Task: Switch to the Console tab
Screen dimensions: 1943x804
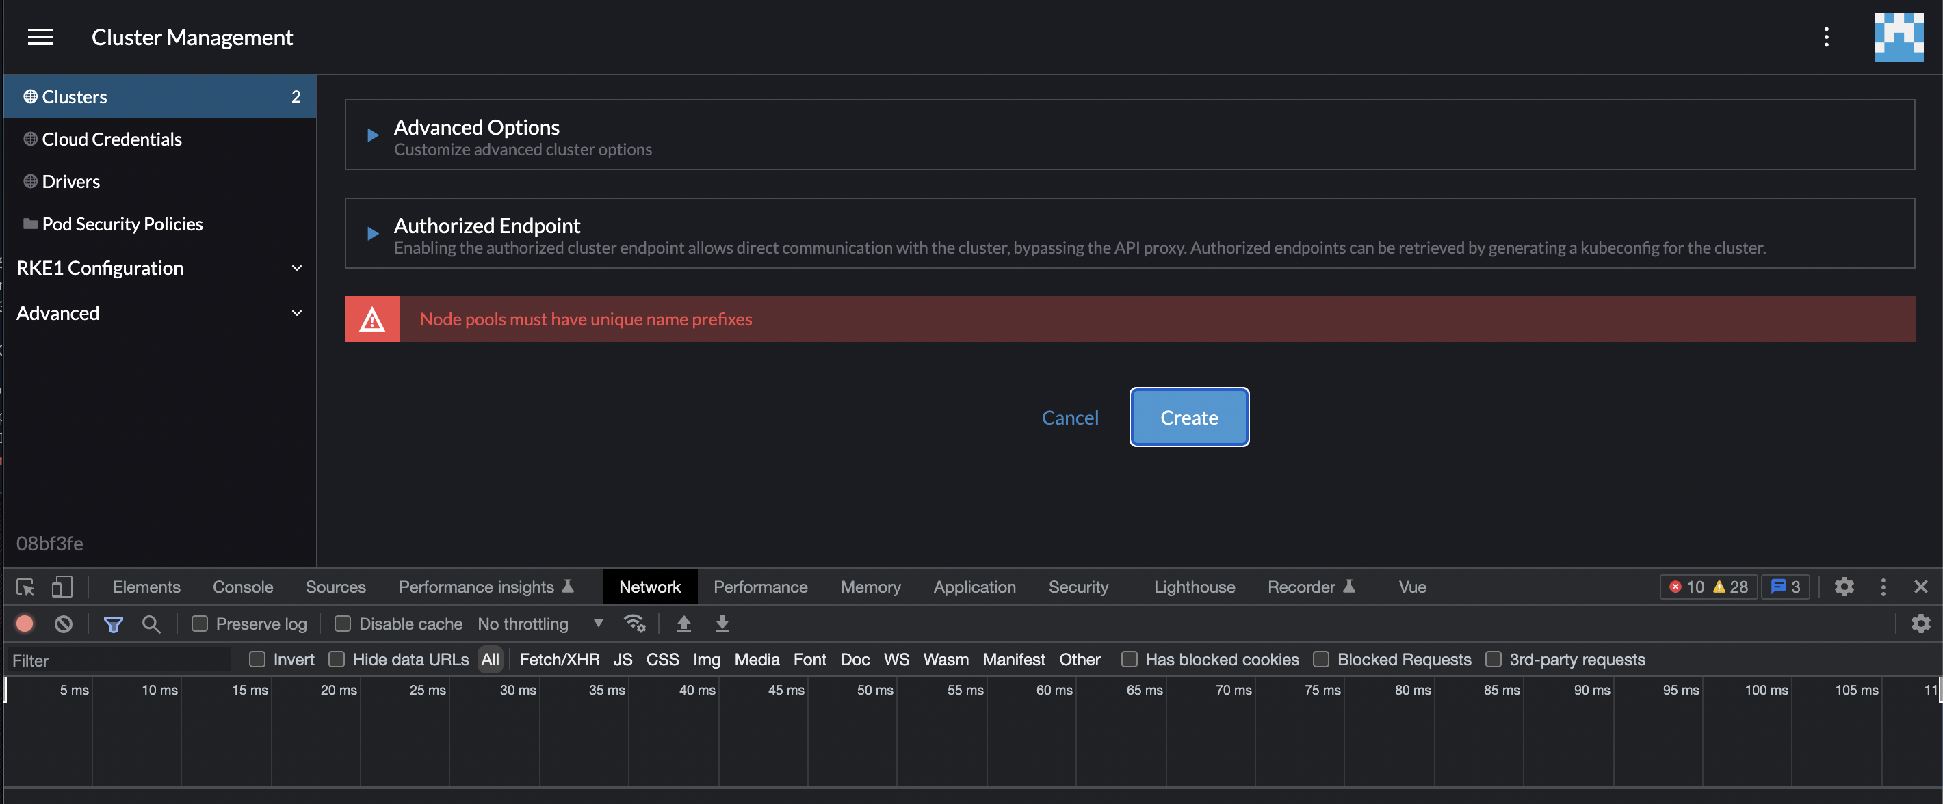Action: [x=242, y=587]
